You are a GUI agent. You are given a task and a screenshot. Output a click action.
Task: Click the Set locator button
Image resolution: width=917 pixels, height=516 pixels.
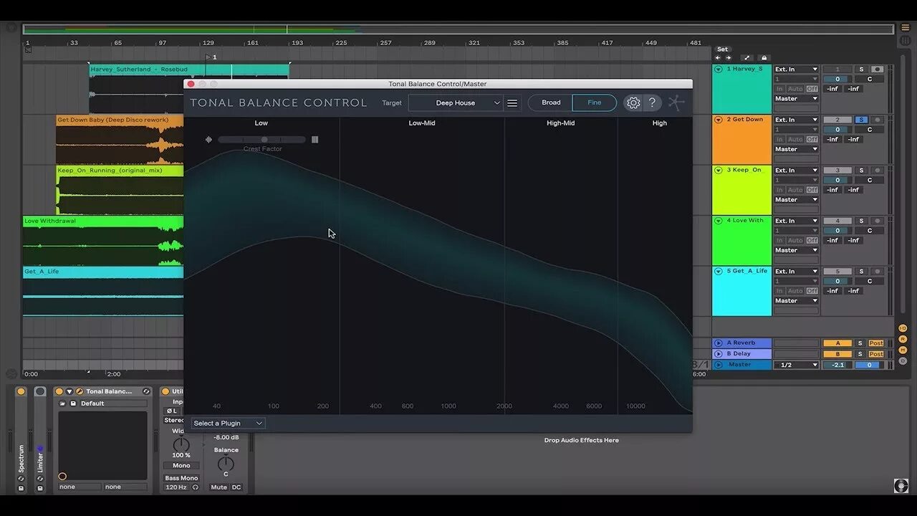pos(723,49)
